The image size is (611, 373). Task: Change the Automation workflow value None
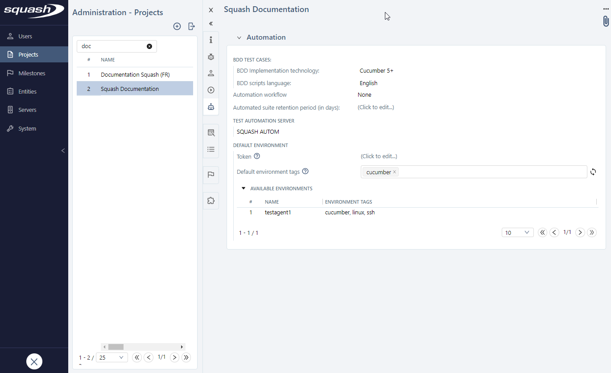(x=364, y=94)
